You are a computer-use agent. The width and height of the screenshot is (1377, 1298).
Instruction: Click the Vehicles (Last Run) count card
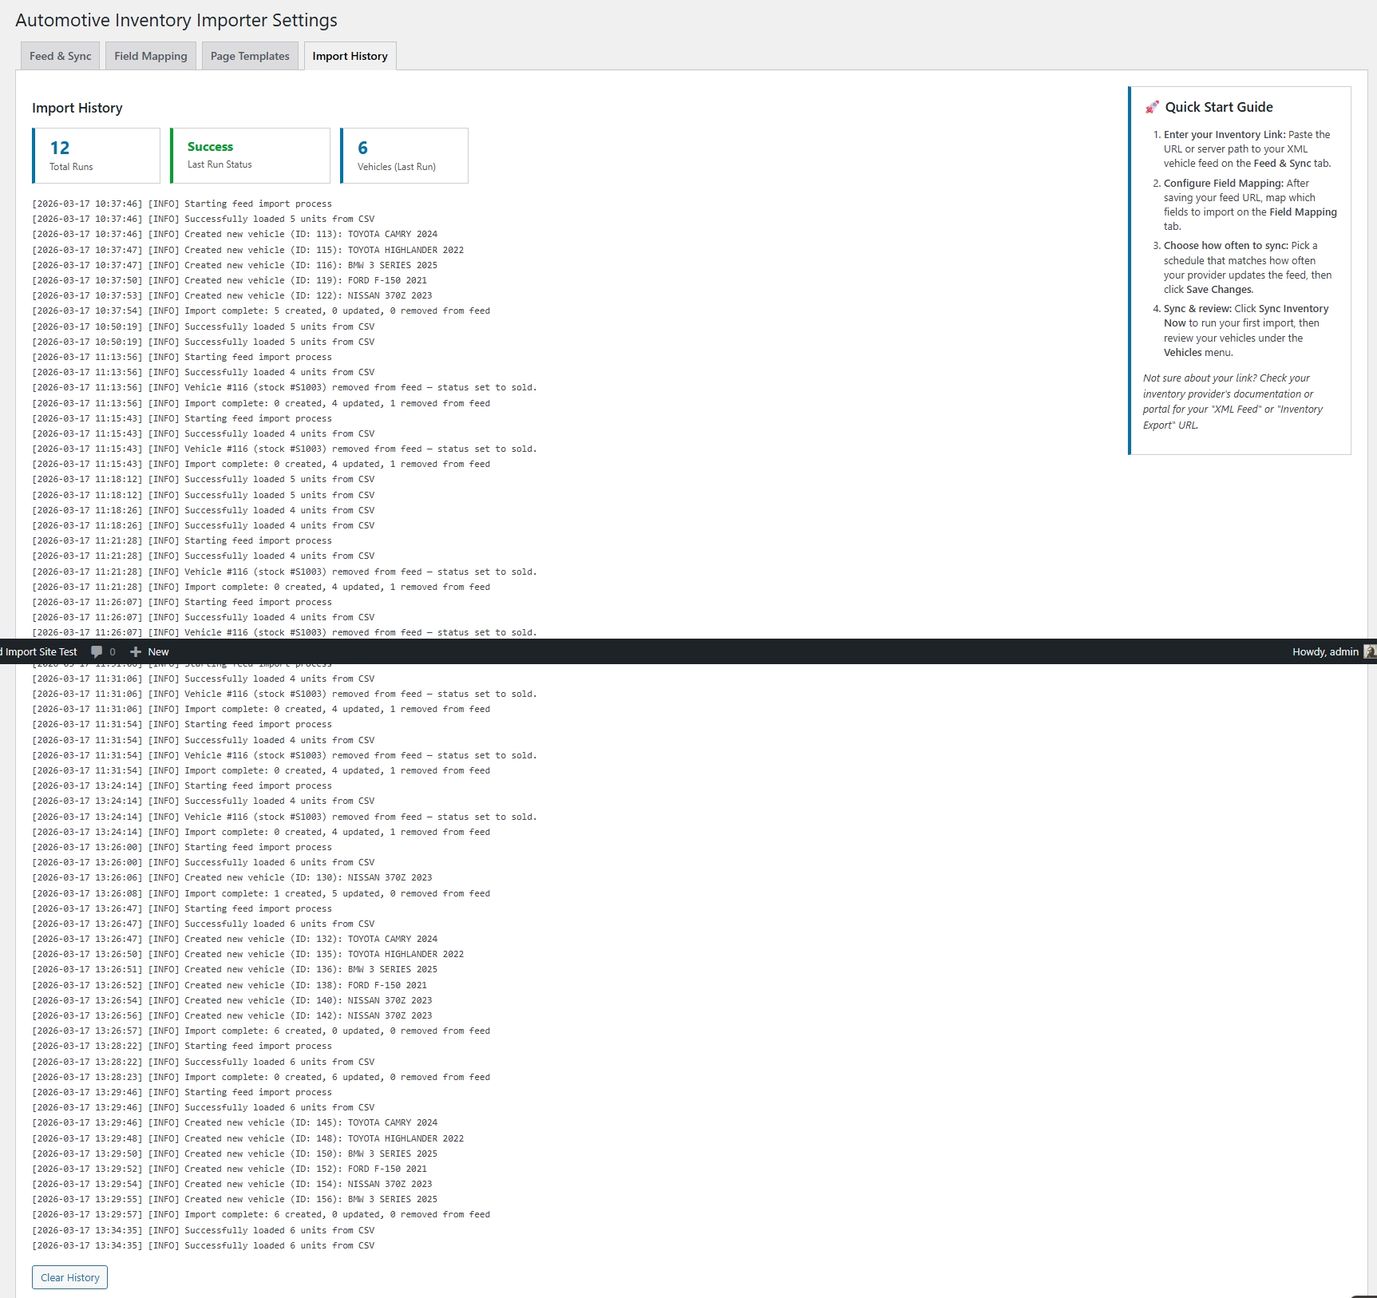(x=404, y=156)
